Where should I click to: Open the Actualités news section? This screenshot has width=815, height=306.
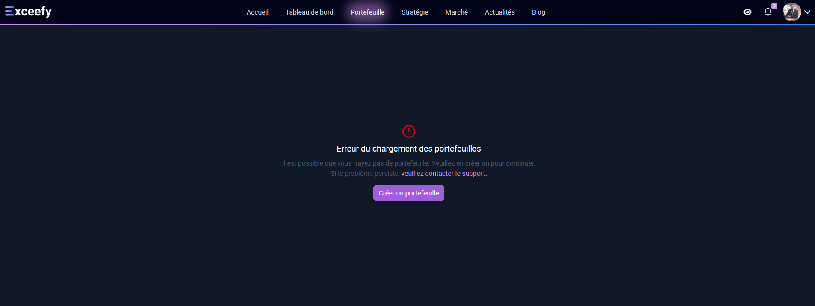(x=499, y=12)
